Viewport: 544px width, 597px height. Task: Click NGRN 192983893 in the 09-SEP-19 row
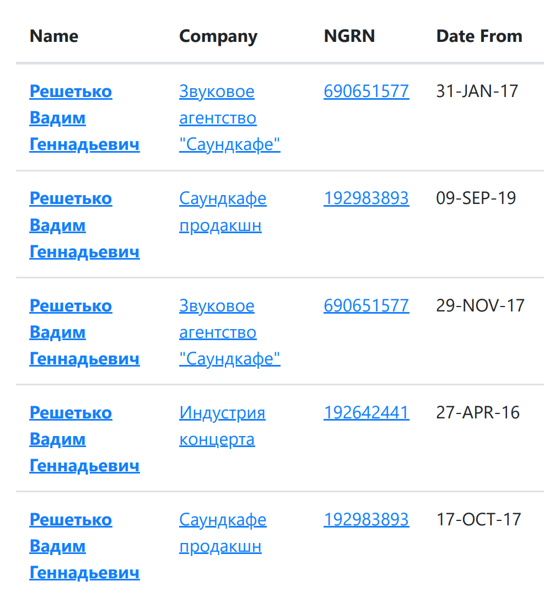point(366,198)
